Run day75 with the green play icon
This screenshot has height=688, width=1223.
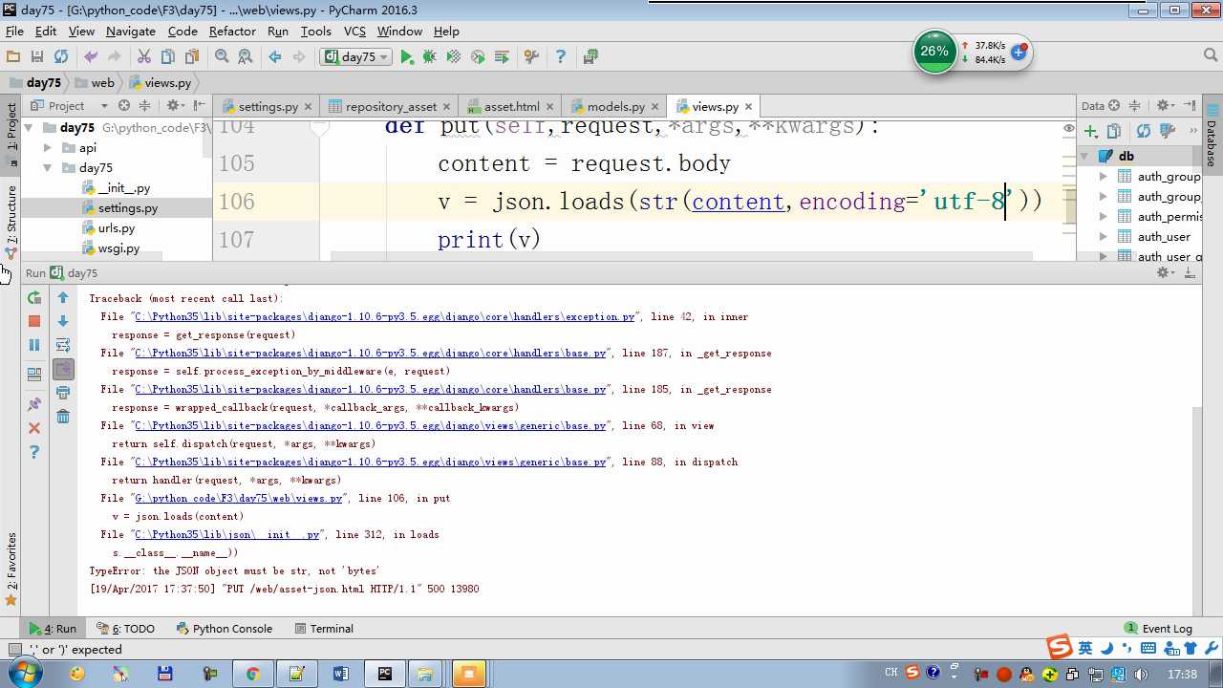[407, 57]
